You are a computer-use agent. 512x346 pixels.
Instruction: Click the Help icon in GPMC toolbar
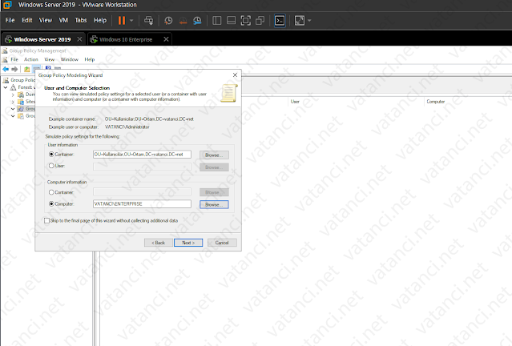48,69
